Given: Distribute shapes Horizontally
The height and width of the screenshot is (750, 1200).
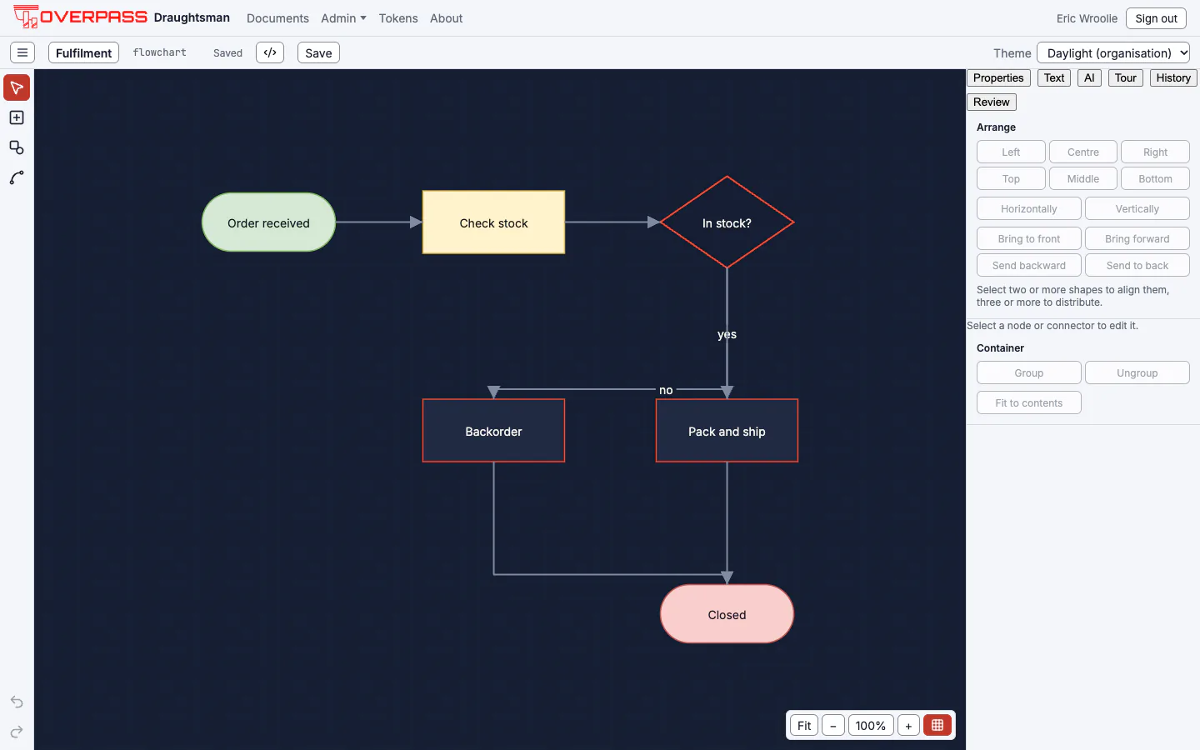Looking at the screenshot, I should (1029, 208).
